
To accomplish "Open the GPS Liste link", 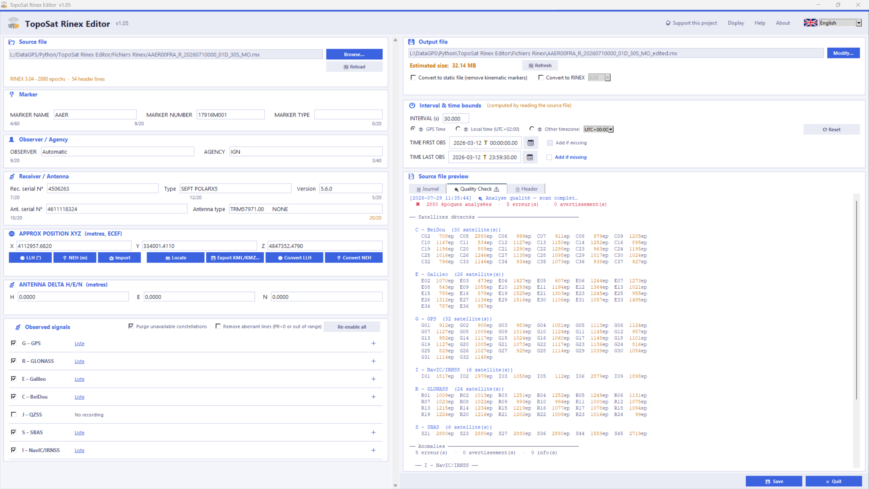I will 79,344.
